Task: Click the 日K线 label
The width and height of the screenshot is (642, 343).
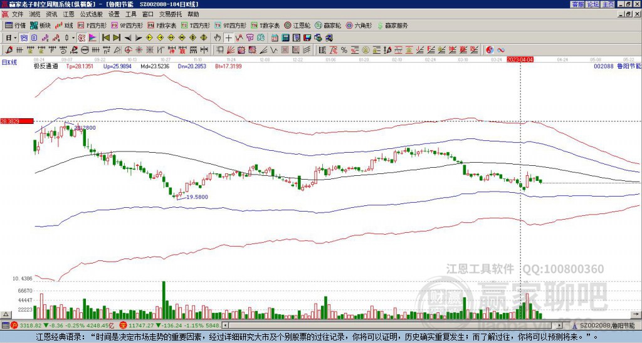Action: 9,63
